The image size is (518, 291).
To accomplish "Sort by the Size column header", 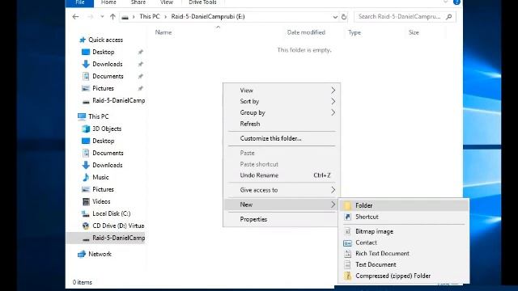I will pyautogui.click(x=414, y=32).
